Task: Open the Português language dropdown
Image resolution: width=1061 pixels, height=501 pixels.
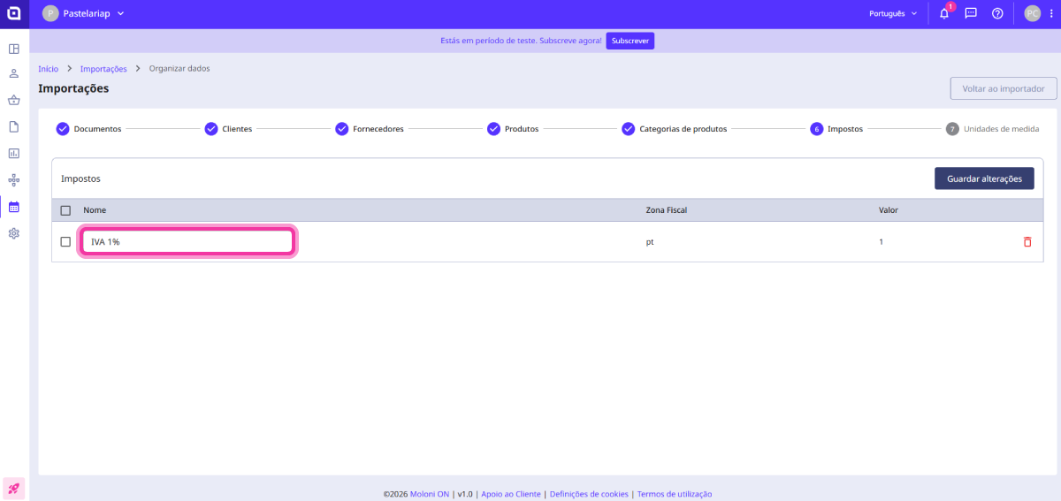Action: [x=893, y=14]
